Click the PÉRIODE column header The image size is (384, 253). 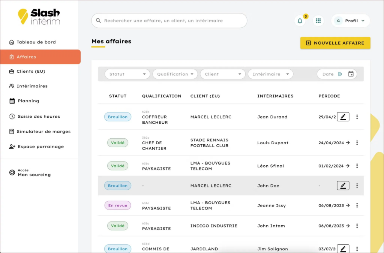click(329, 96)
